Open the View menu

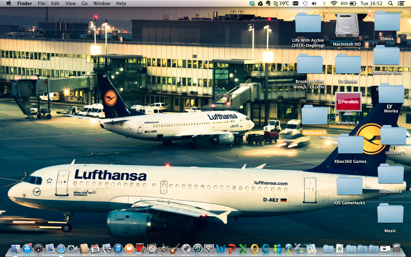tap(71, 4)
